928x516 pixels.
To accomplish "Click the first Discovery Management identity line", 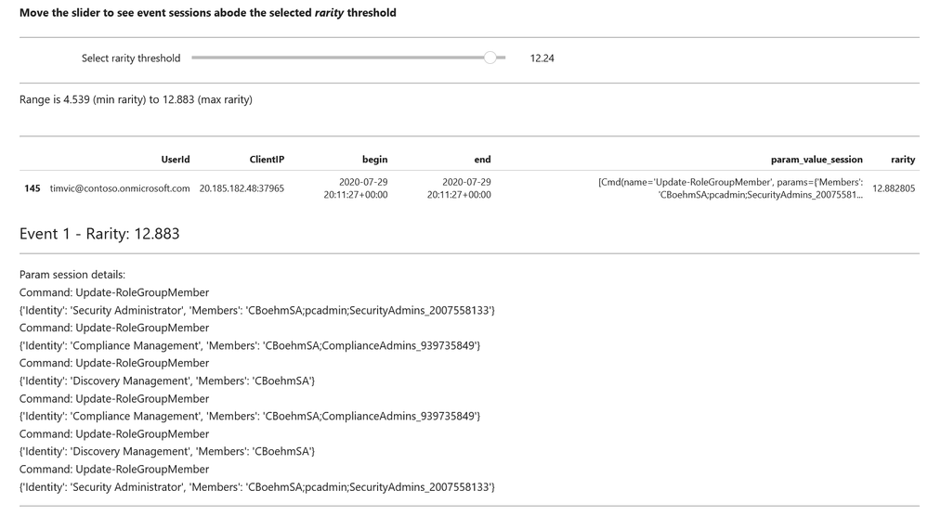I will (x=167, y=381).
